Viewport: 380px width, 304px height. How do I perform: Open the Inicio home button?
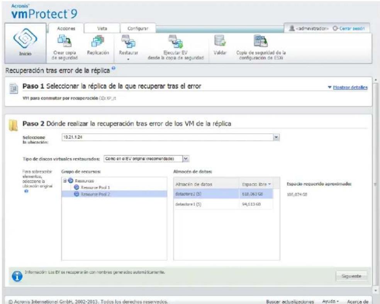point(25,43)
